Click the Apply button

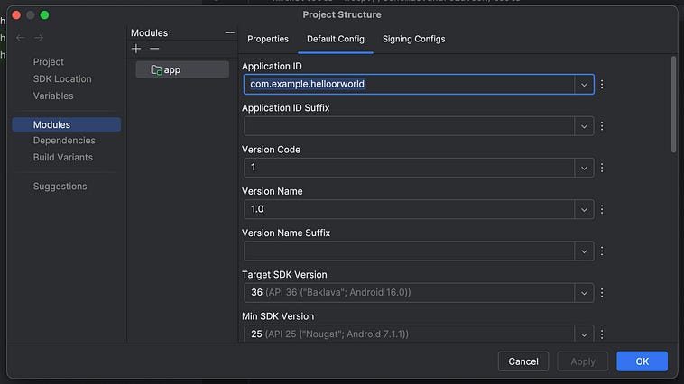click(582, 361)
